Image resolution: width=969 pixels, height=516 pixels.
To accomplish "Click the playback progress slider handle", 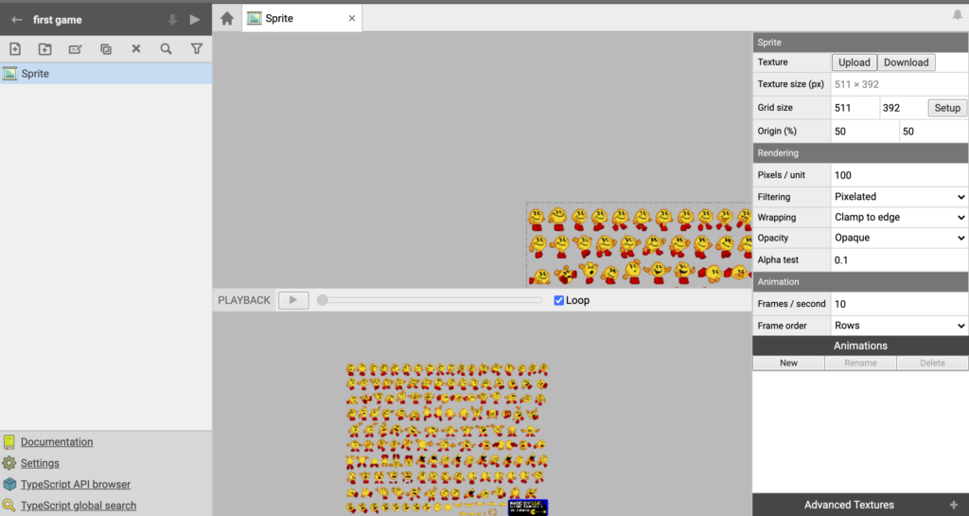I will pyautogui.click(x=322, y=300).
